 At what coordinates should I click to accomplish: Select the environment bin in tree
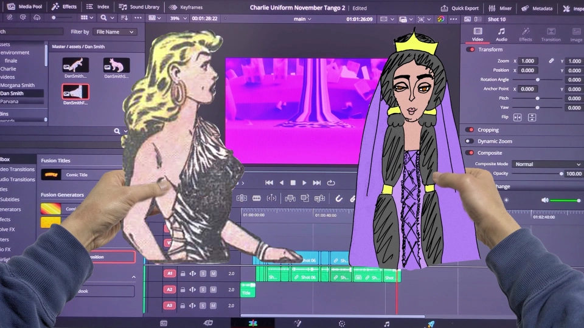pyautogui.click(x=15, y=52)
